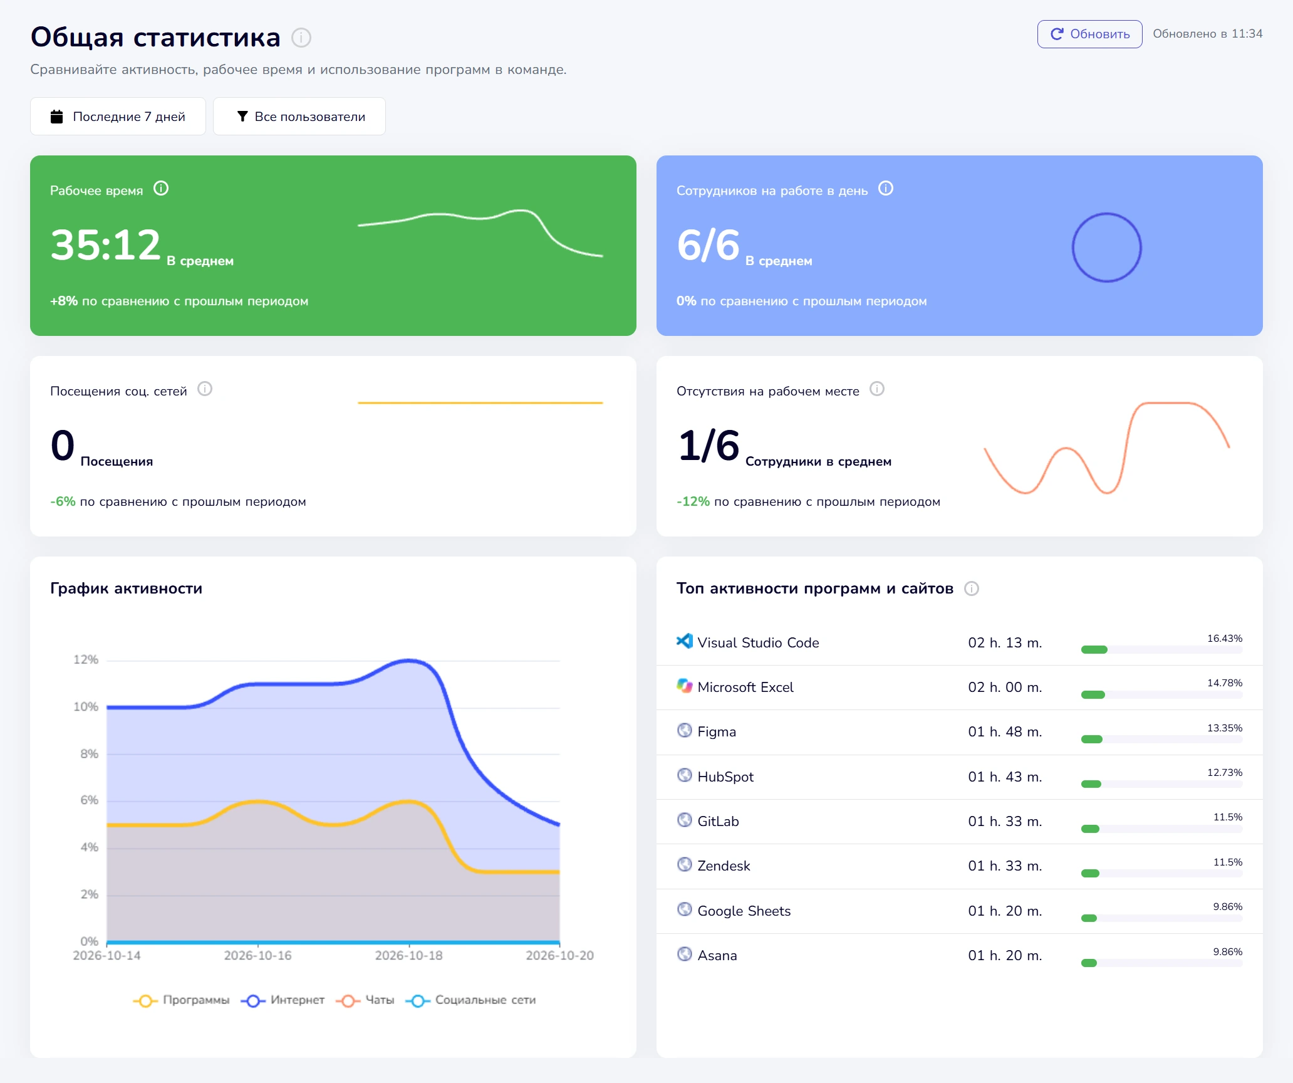Click the funnel icon in the users filter

(x=242, y=117)
